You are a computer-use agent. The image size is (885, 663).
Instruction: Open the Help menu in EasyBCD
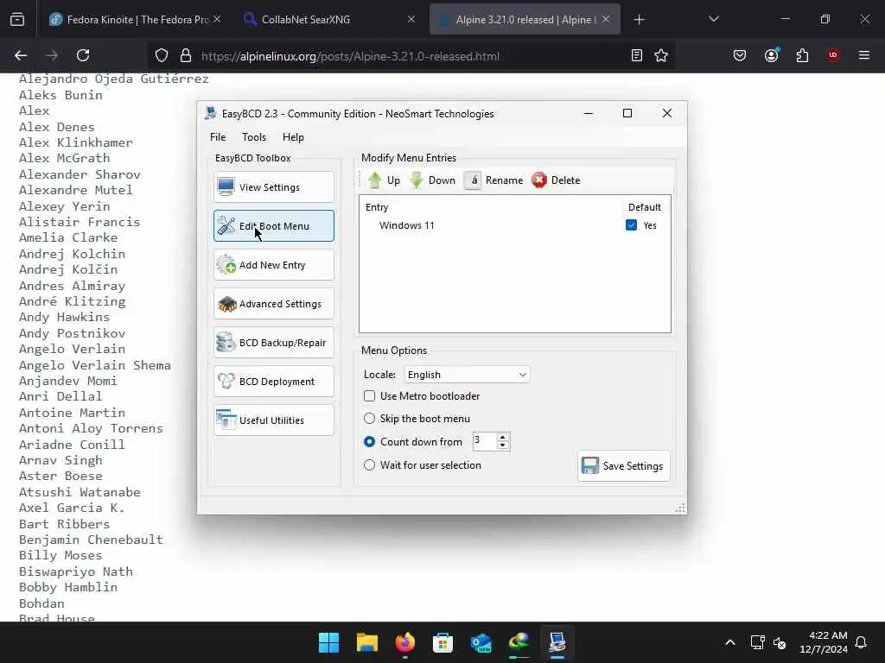tap(293, 137)
